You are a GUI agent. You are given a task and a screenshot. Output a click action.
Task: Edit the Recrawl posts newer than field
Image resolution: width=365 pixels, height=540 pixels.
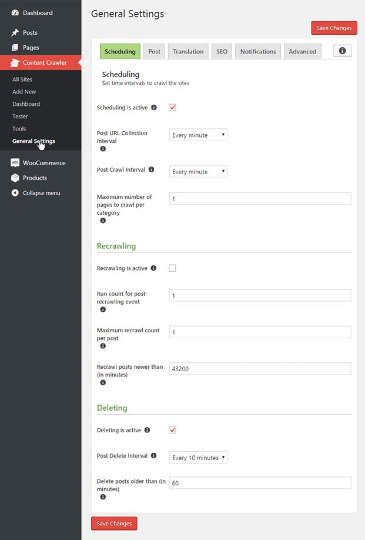(260, 368)
